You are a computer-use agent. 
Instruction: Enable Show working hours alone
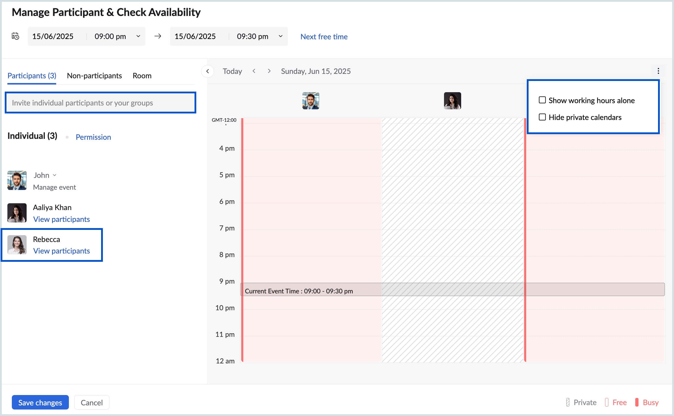tap(542, 100)
